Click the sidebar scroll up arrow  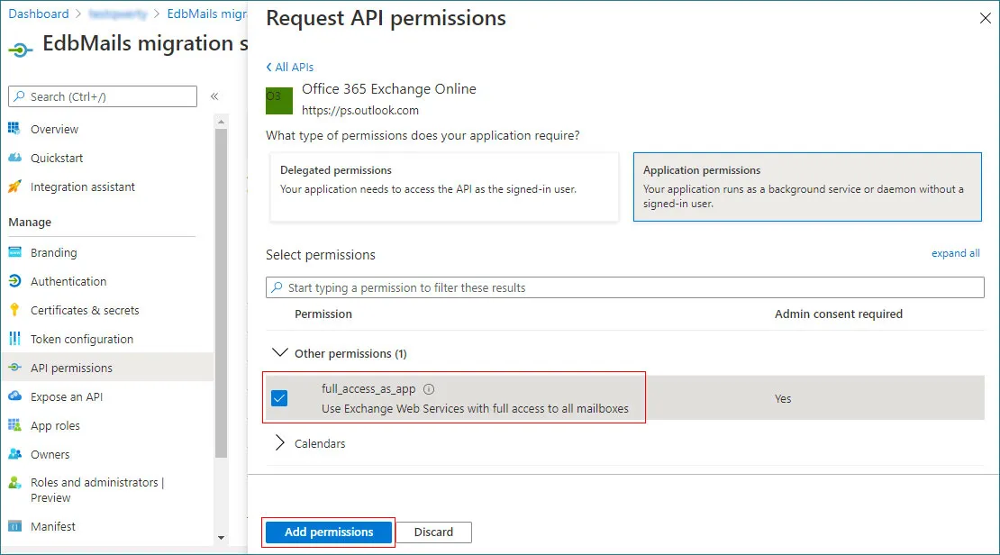222,122
